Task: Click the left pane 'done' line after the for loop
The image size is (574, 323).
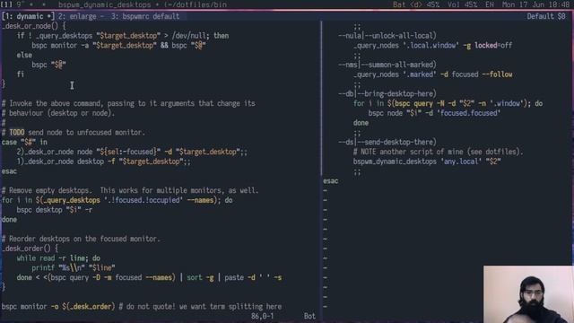Action: [x=9, y=220]
